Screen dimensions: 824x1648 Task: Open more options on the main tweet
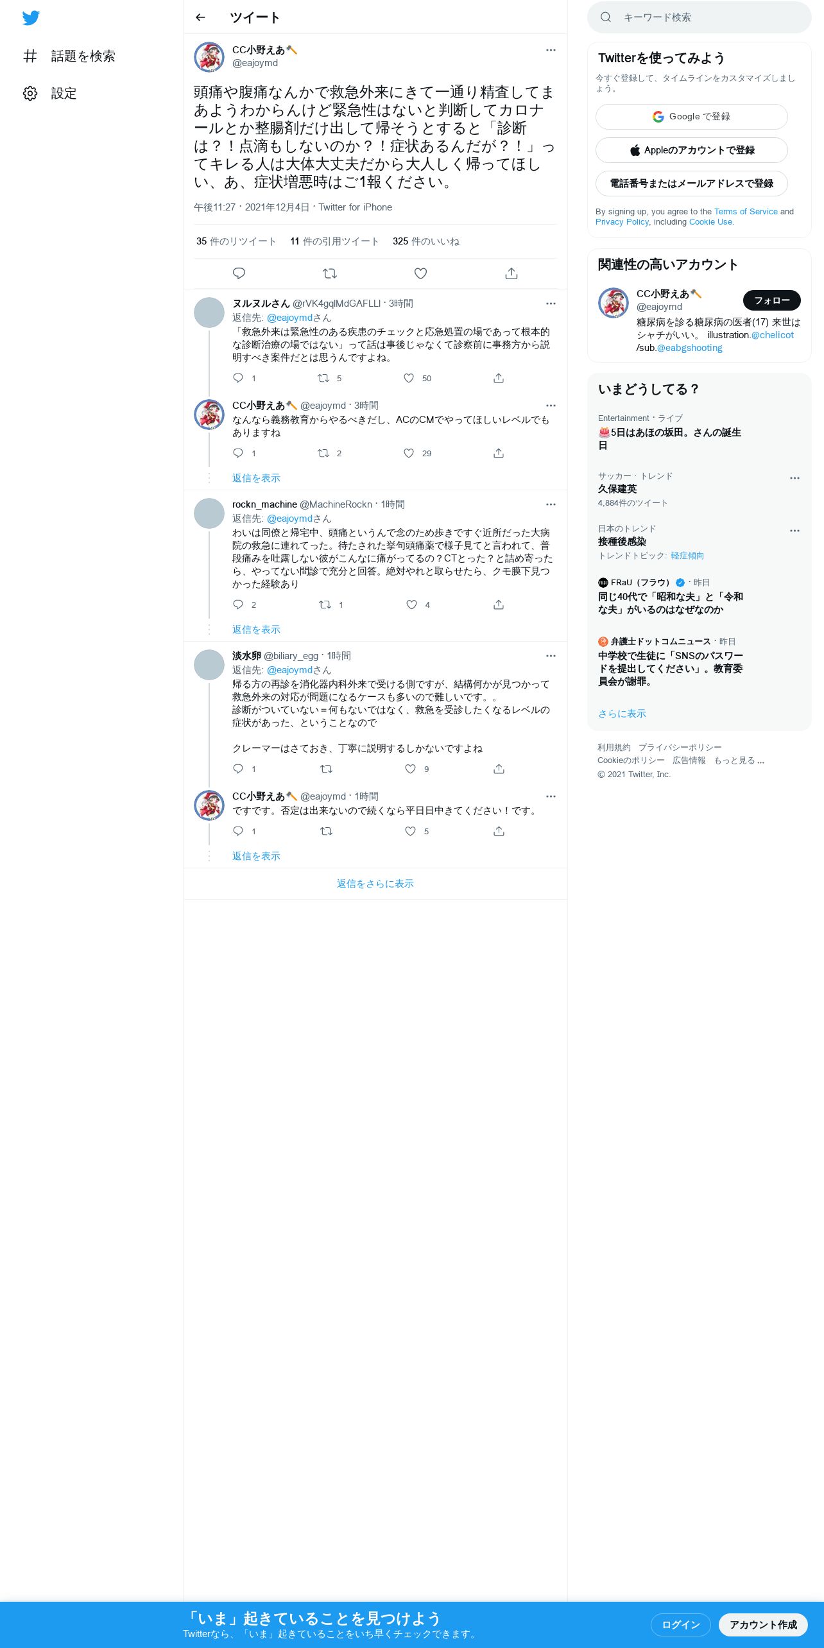(551, 50)
